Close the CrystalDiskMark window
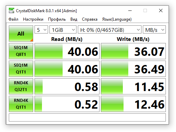This screenshot has height=132, width=176. click(161, 10)
